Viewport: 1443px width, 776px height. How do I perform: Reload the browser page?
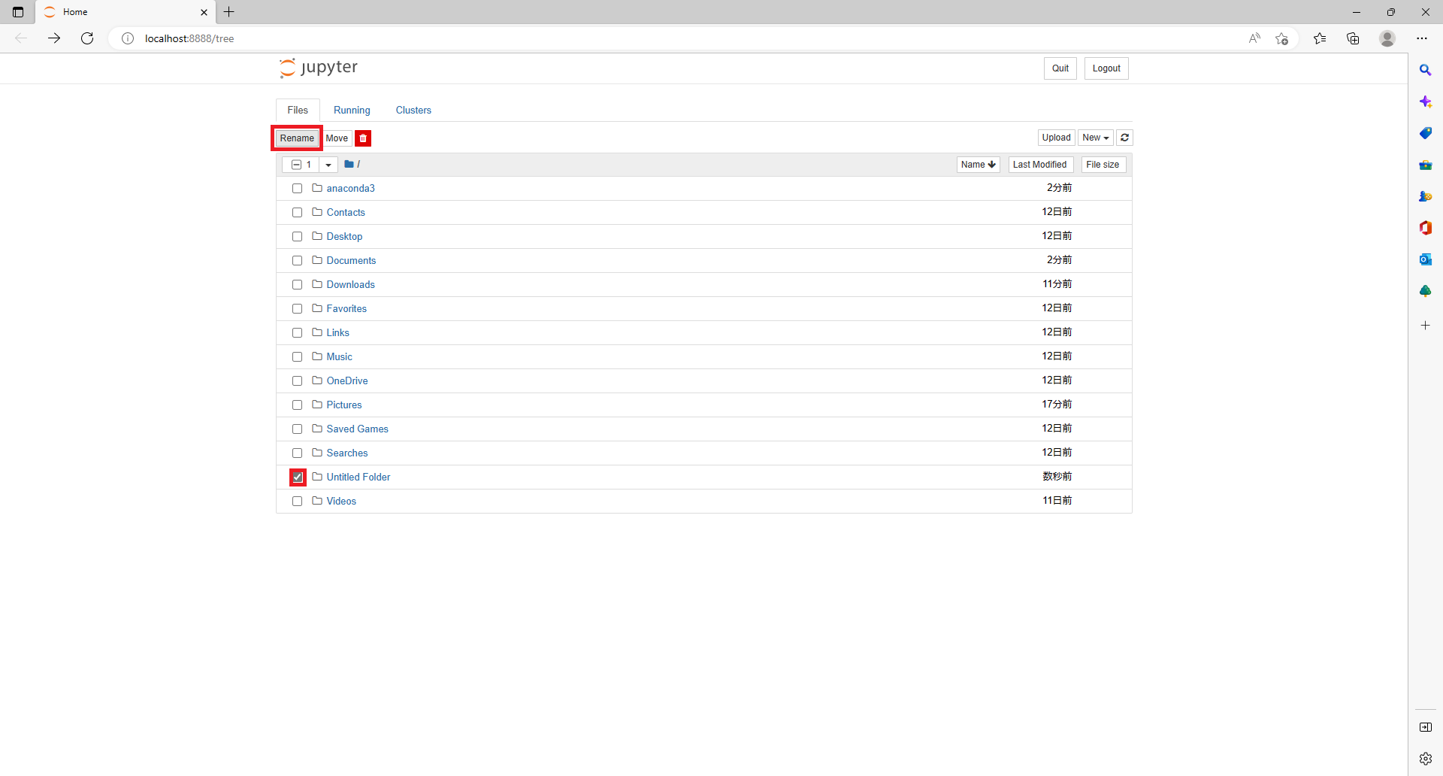87,38
